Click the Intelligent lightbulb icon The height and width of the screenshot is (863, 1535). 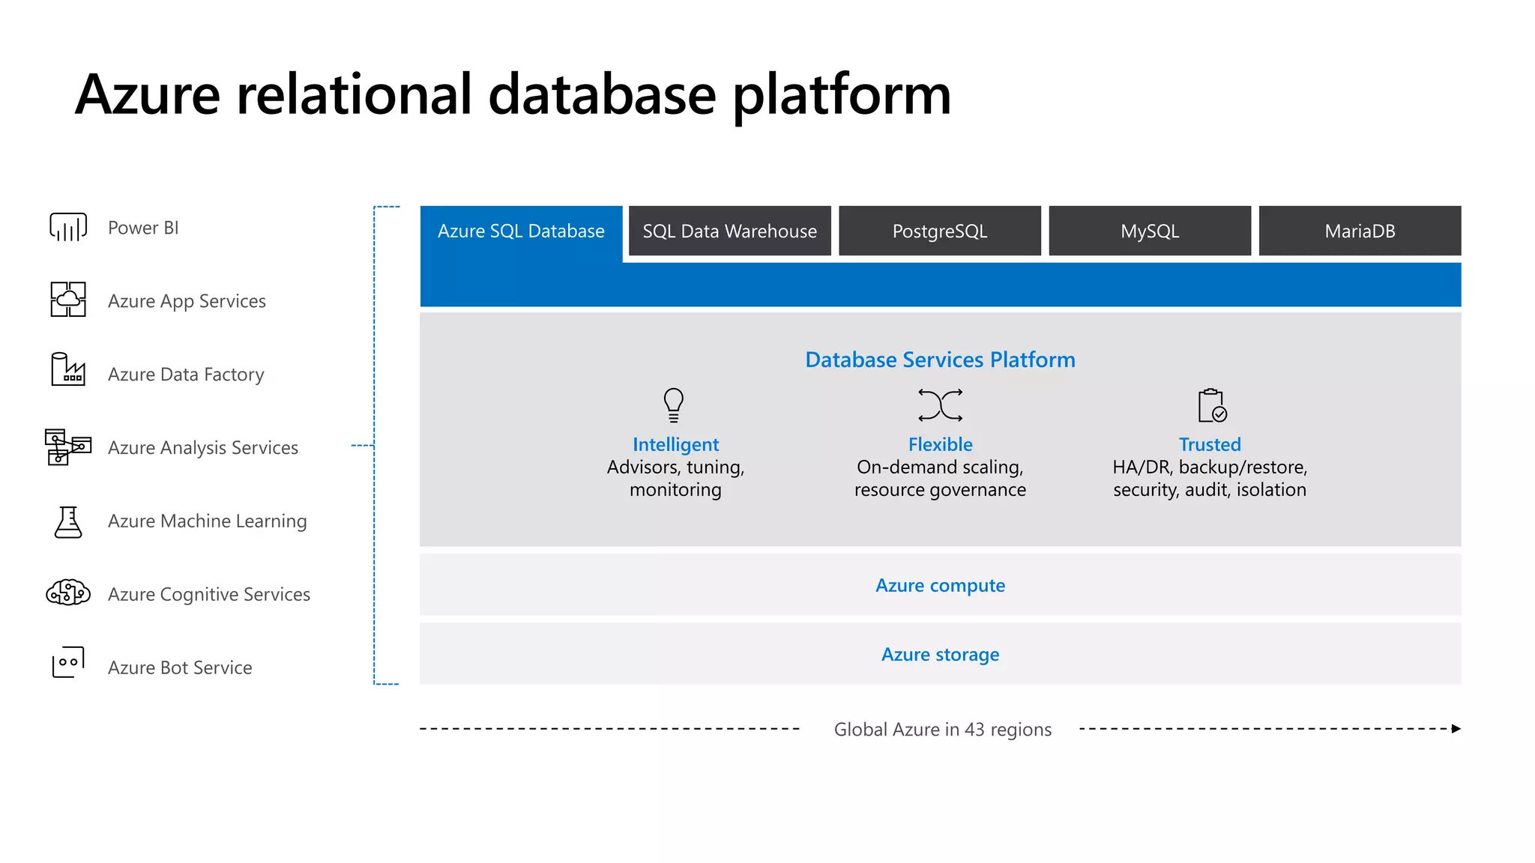click(x=674, y=405)
